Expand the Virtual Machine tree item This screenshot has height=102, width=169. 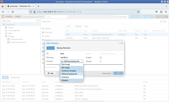pyautogui.click(x=4, y=31)
